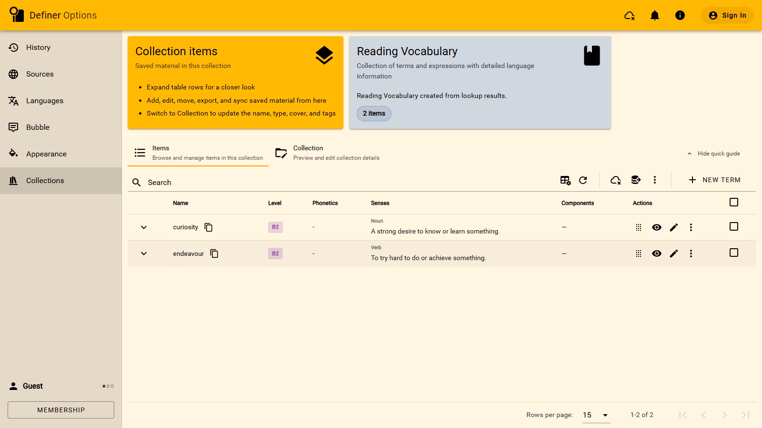Open cloud sync status in header

point(630,16)
